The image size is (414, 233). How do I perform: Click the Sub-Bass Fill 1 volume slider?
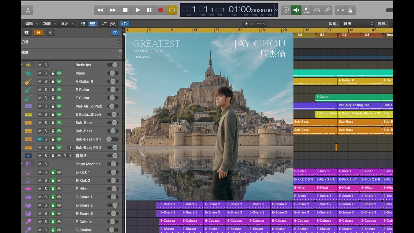[113, 139]
